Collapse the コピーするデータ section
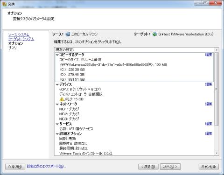Viewport: 224px width, 175px height. coord(57,55)
